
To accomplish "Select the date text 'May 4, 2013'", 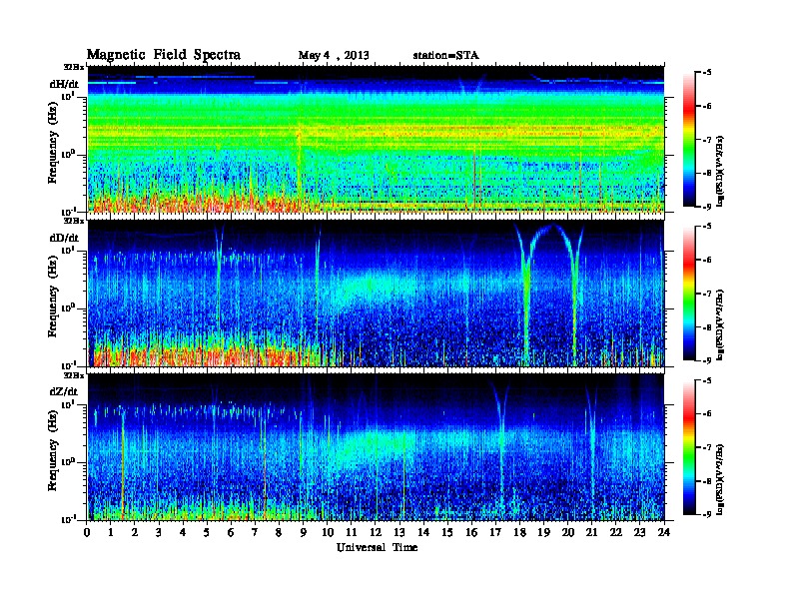I will point(334,56).
